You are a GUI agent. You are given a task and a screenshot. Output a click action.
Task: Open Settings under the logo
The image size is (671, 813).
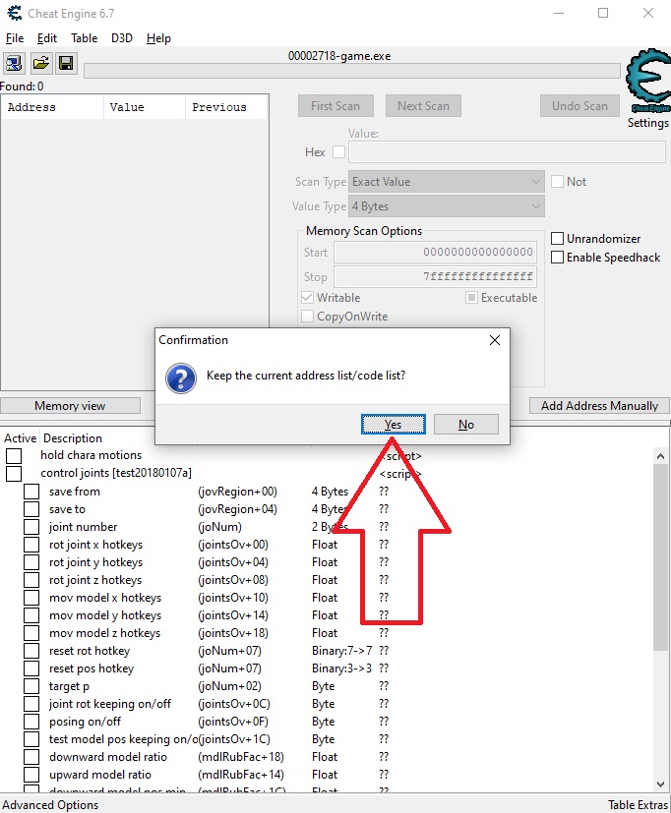(x=647, y=123)
